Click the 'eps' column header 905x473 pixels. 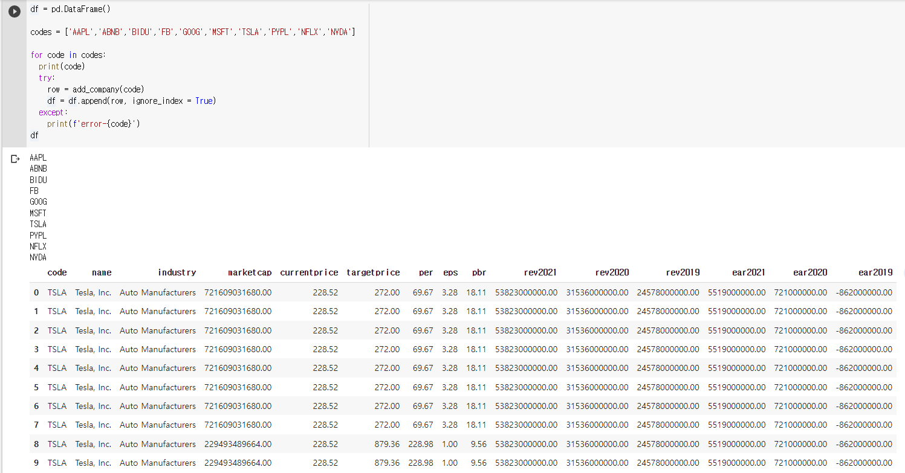tap(450, 272)
